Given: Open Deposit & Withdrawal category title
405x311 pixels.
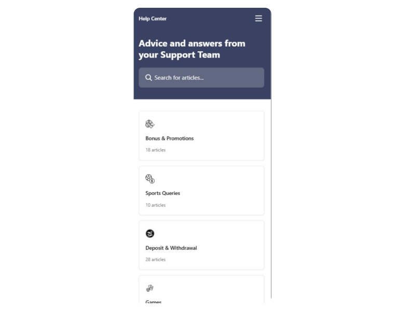Looking at the screenshot, I should (x=171, y=248).
